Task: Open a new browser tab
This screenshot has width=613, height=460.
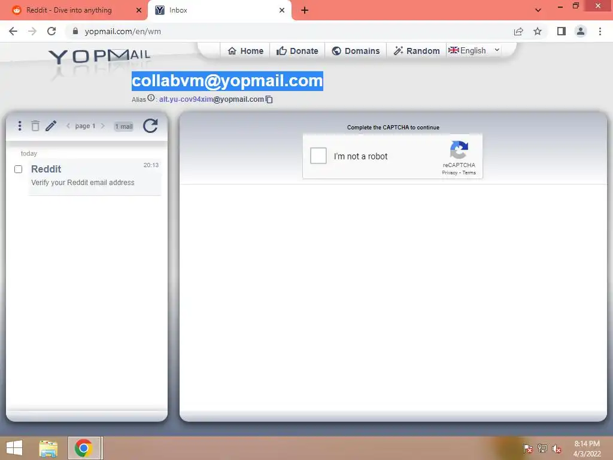Action: tap(305, 10)
